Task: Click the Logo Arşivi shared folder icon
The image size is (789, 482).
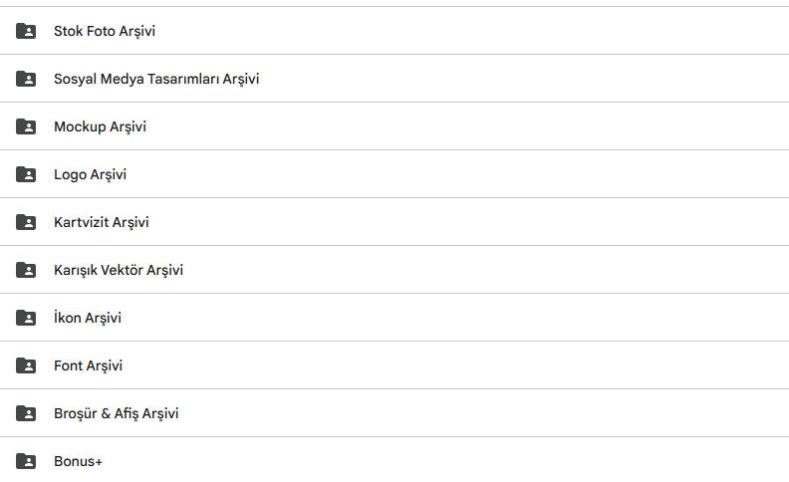Action: click(x=26, y=174)
